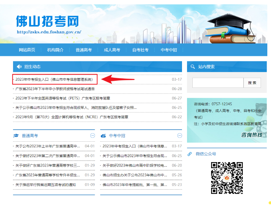Open highlighted 2023年中考招生入口 link

[54, 79]
